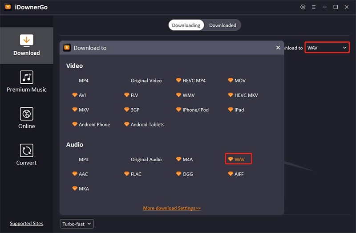Click the iDownerGo logo icon
The height and width of the screenshot is (233, 356).
coord(7,7)
